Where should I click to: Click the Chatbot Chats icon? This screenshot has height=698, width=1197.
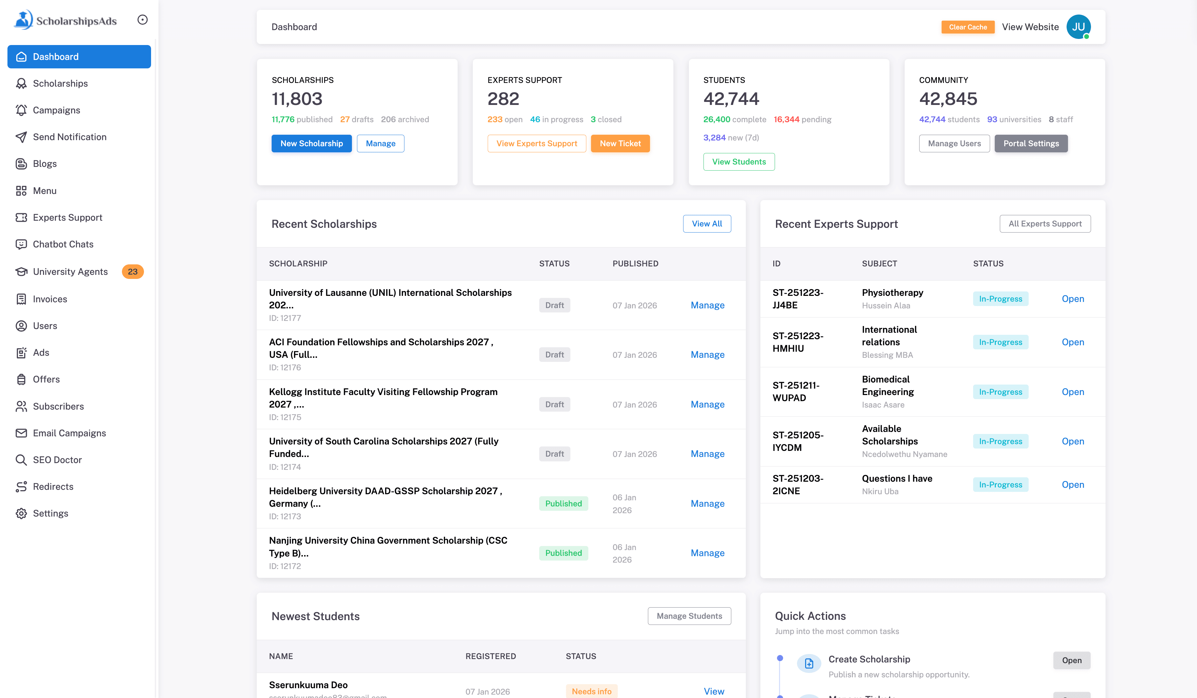[21, 244]
